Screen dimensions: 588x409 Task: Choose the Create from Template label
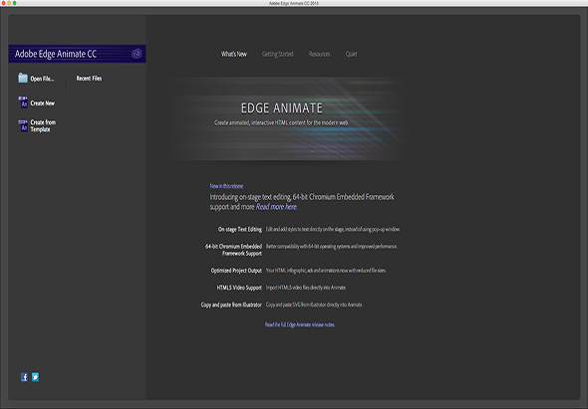pos(43,125)
